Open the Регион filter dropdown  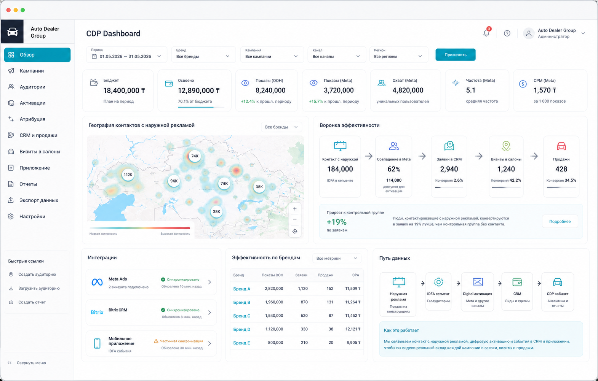click(x=398, y=54)
